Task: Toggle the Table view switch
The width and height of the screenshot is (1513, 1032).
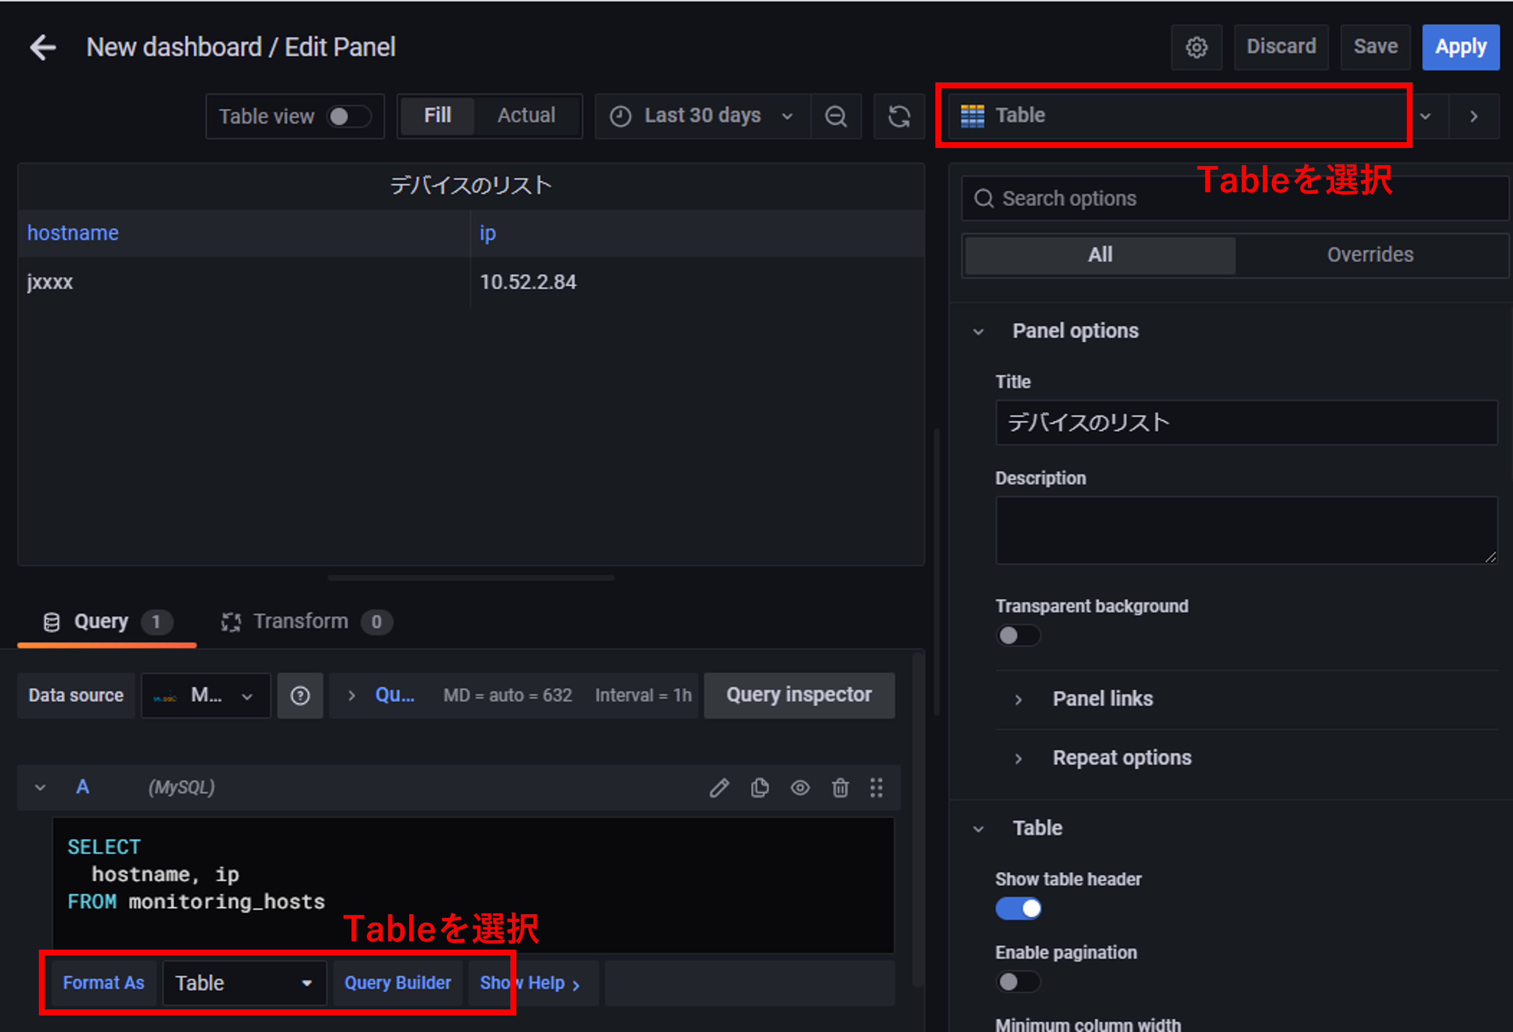Action: point(349,117)
